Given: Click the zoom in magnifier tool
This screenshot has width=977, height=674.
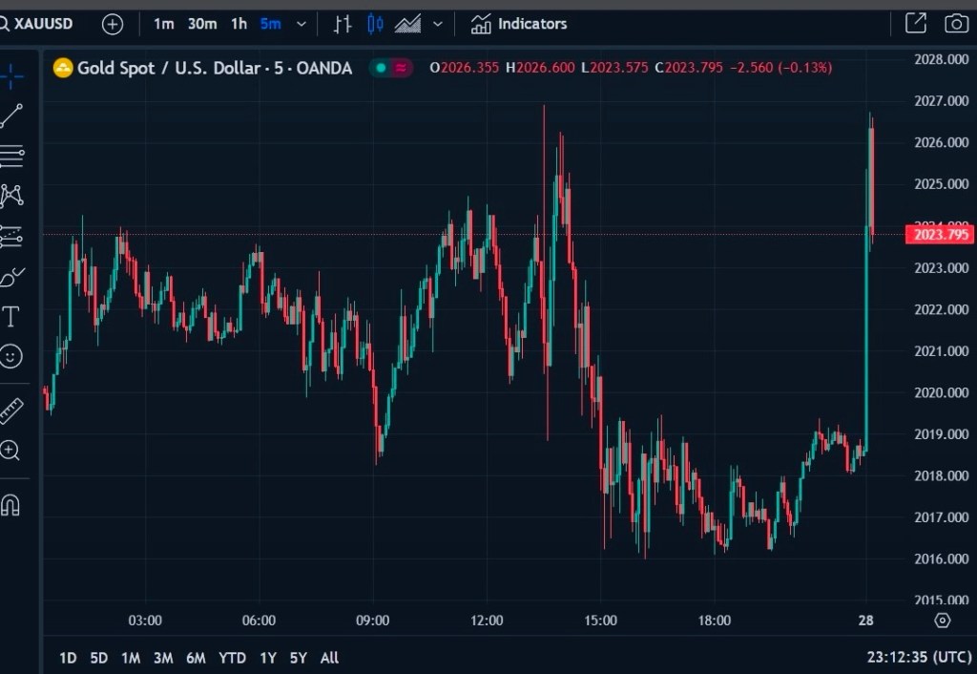Looking at the screenshot, I should click(11, 451).
